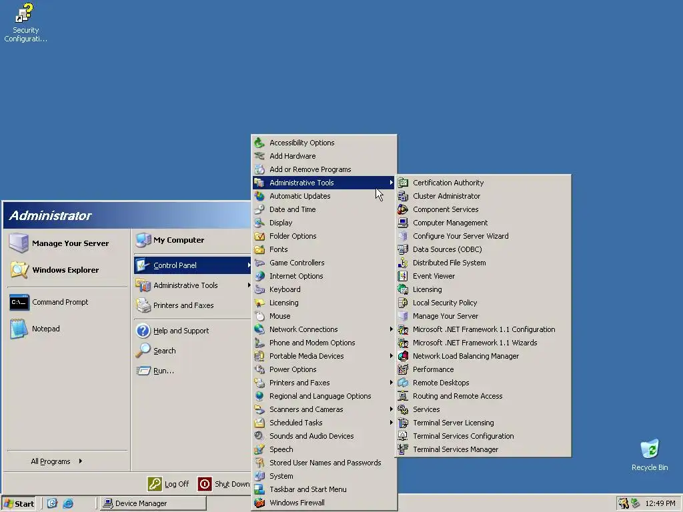Open Regional and Language Options
The image size is (683, 512).
(324, 396)
